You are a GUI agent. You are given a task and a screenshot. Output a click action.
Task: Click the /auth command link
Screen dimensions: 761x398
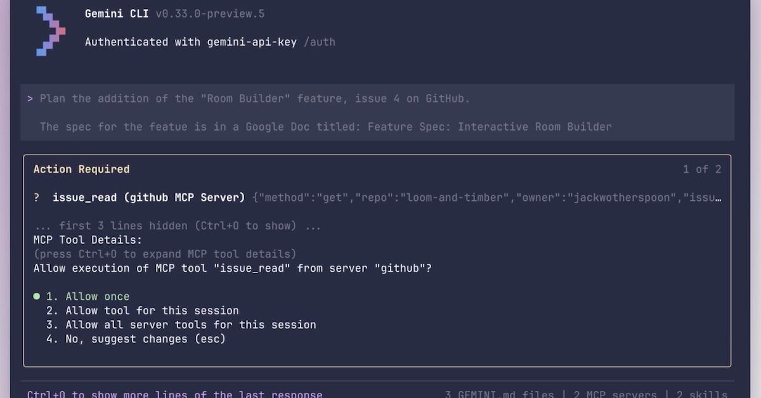click(321, 42)
